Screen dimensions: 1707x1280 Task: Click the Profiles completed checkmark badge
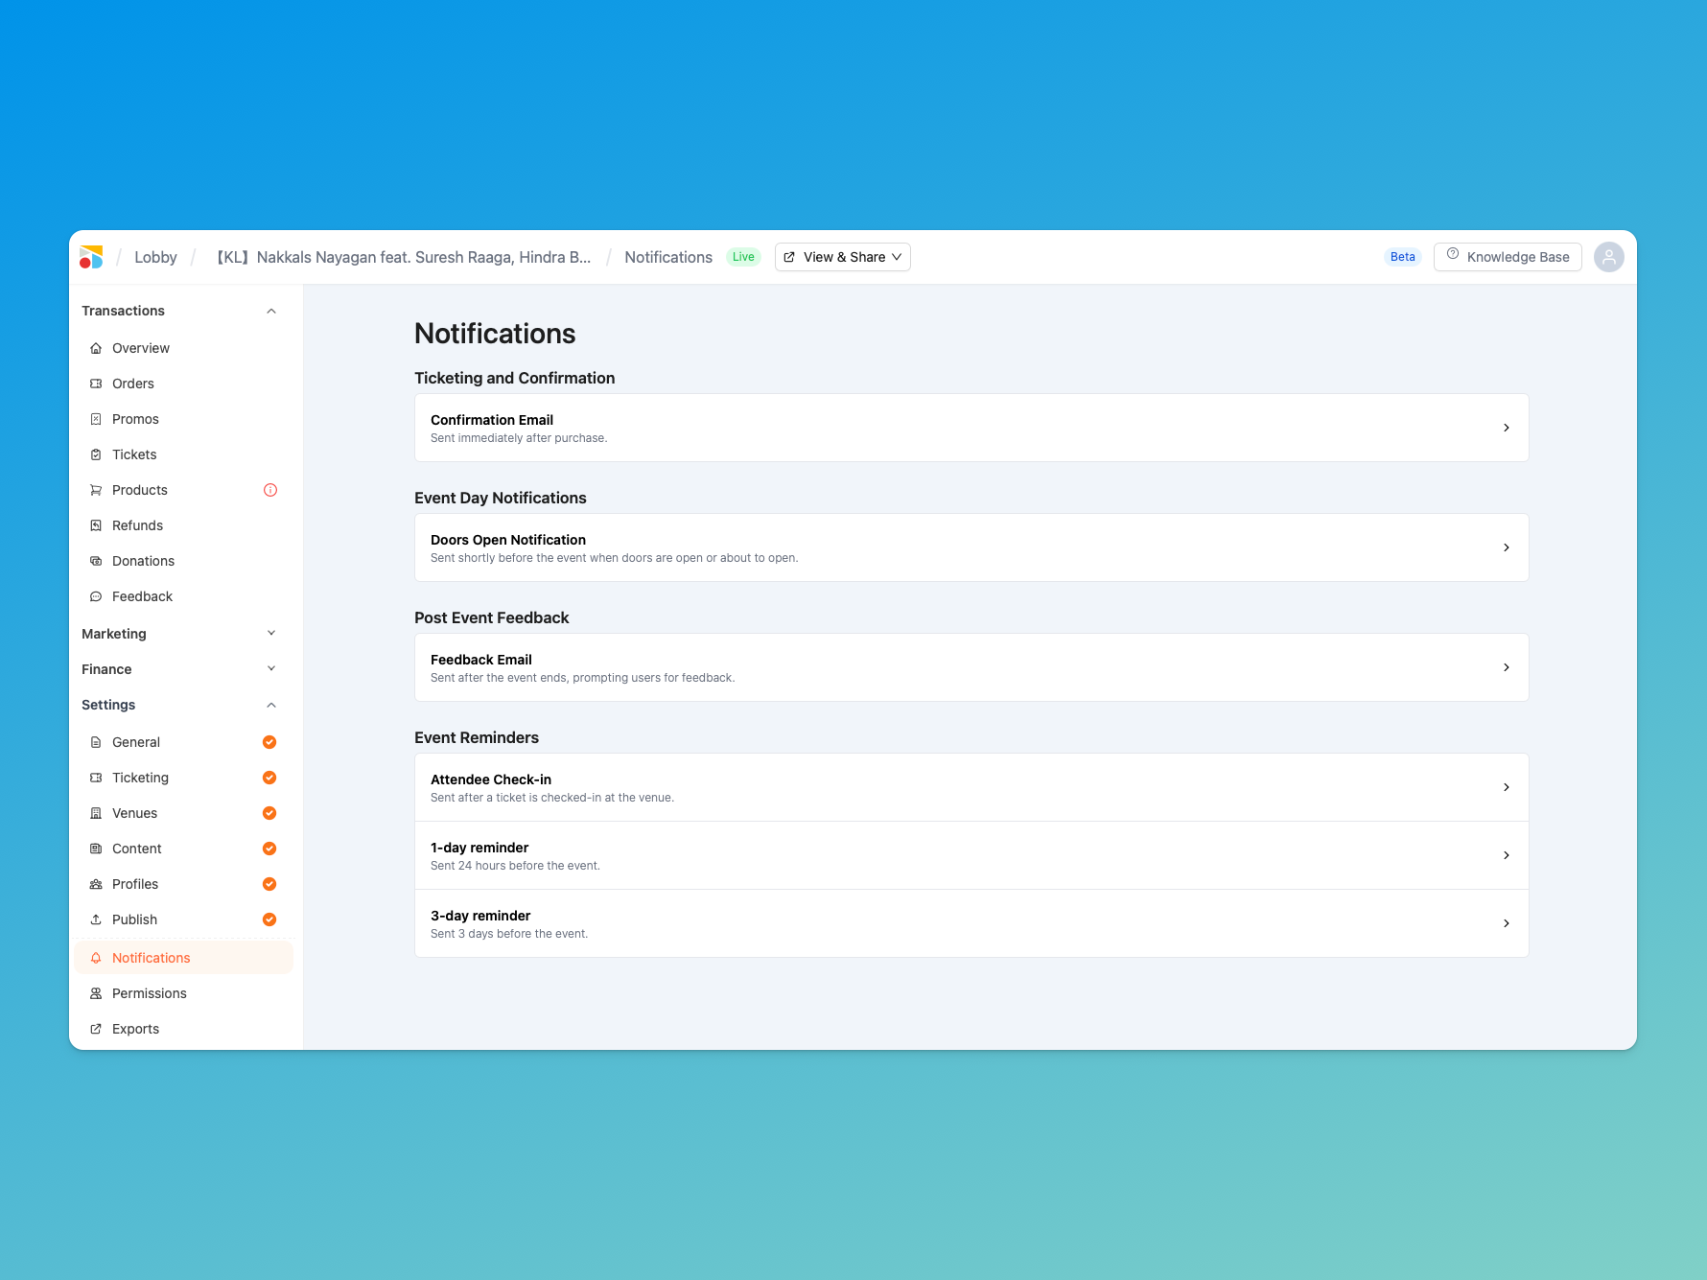click(269, 884)
